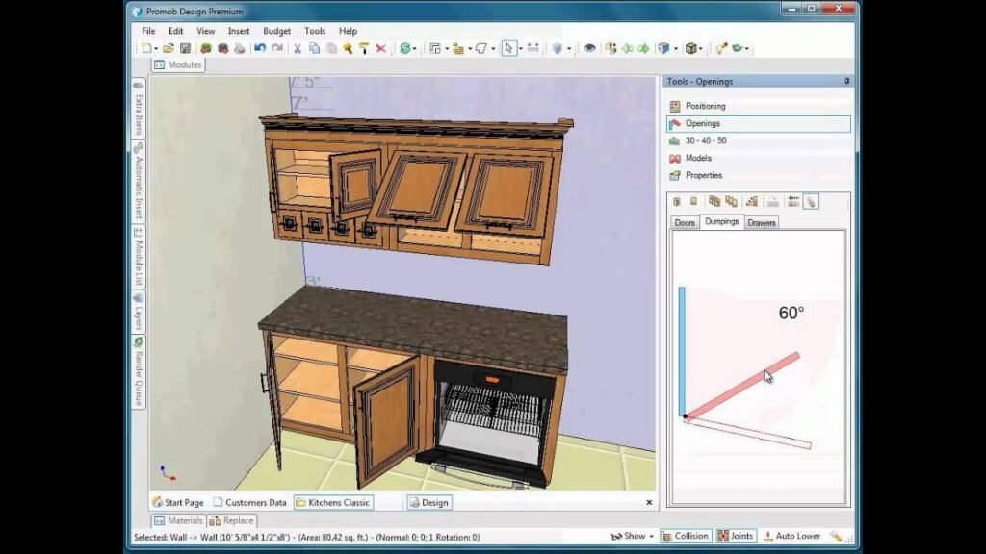Expand the selection cursor tool dropdown arrow
Screen dimensions: 986x554
(521, 49)
